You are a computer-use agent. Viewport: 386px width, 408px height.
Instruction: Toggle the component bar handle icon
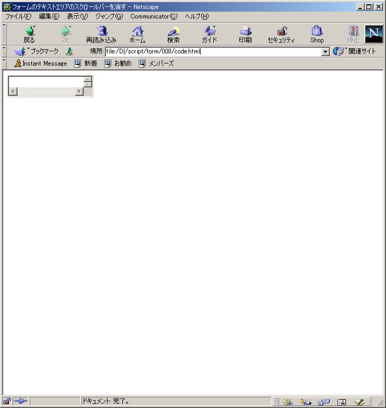[276, 402]
